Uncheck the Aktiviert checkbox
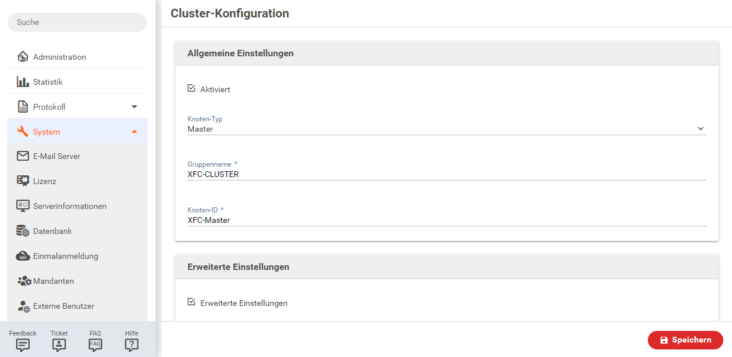Viewport: 732px width, 357px height. tap(192, 89)
